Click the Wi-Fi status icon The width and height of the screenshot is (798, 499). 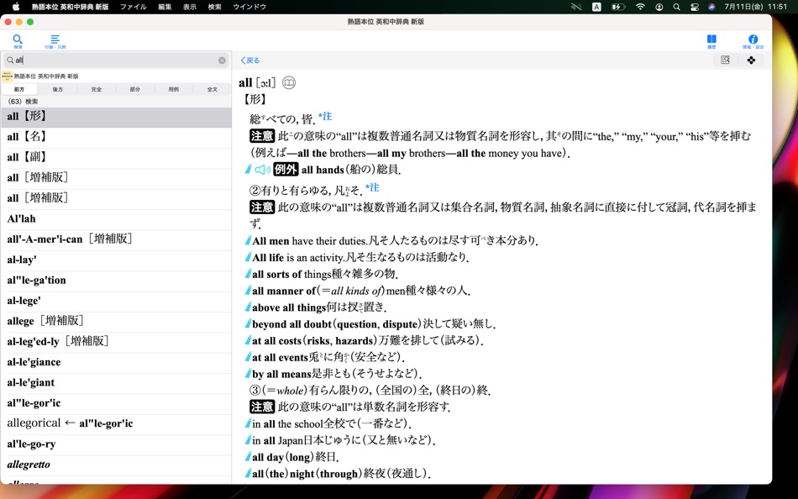[x=640, y=7]
